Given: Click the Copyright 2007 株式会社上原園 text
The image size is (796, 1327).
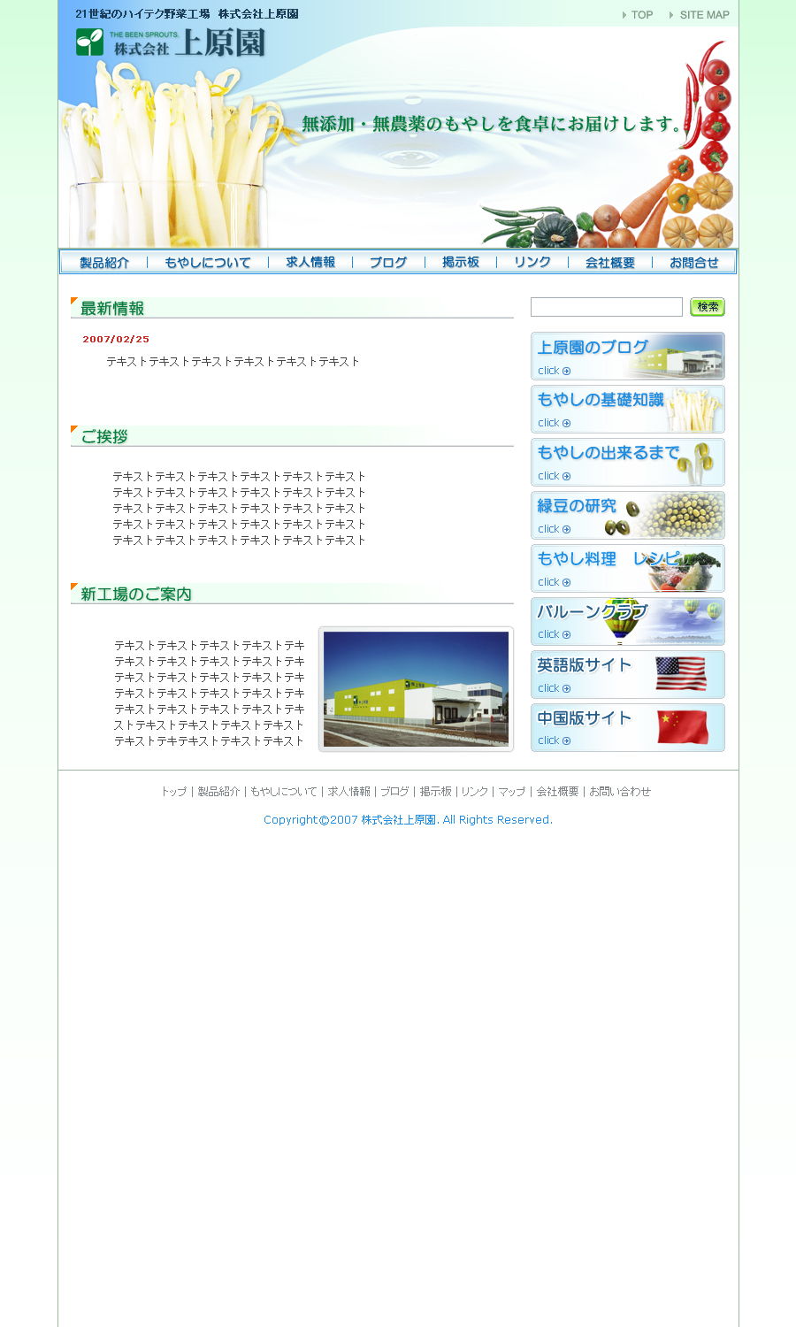Looking at the screenshot, I should [408, 820].
